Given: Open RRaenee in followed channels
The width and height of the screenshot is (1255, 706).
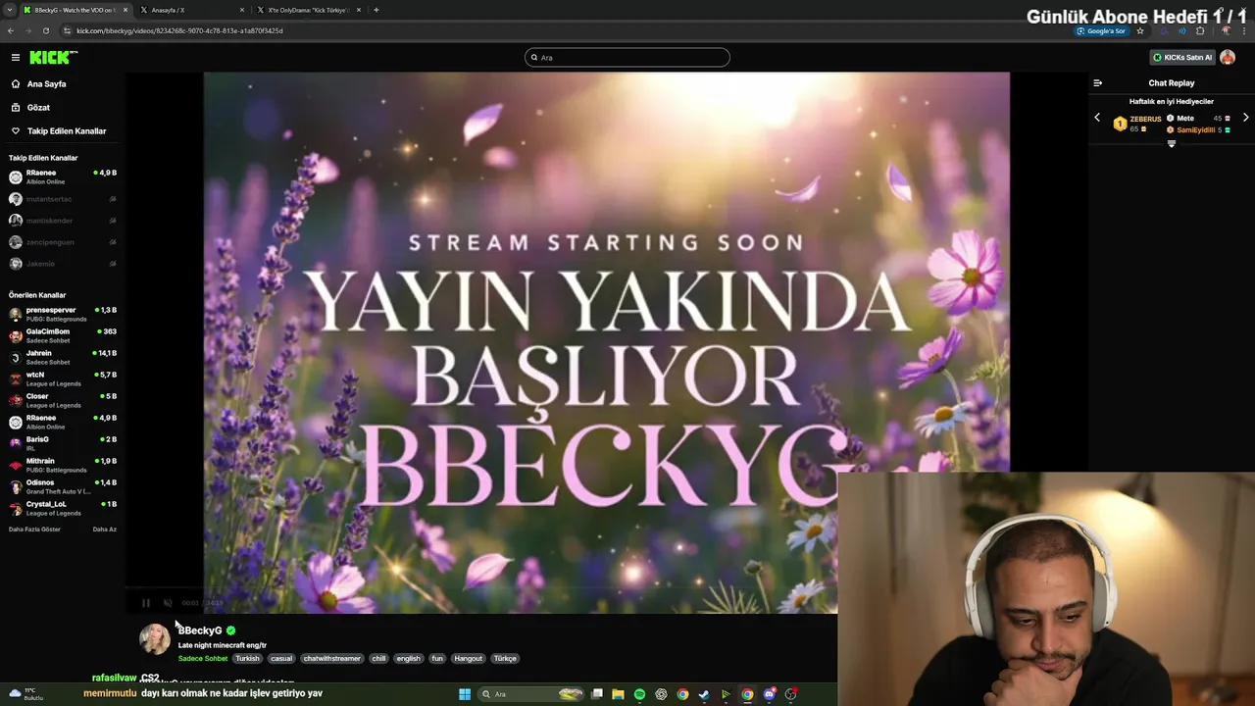Looking at the screenshot, I should click(63, 177).
